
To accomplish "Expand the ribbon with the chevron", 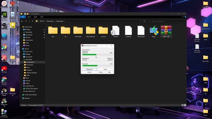I will [x=183, y=17].
